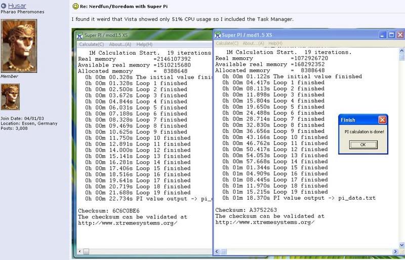Screen dimensions: 405x260
Task: Click the horizontal scrollbar thumb in left window
Action: (x=86, y=251)
